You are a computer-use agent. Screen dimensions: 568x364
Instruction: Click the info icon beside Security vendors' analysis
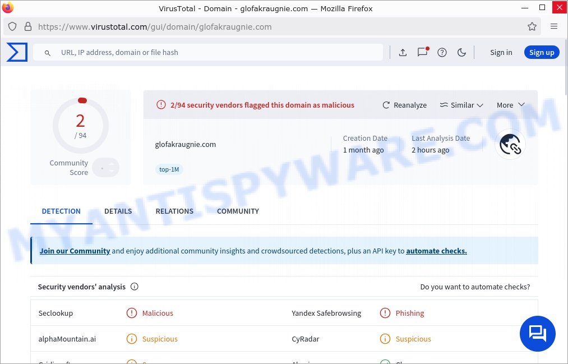tap(135, 287)
